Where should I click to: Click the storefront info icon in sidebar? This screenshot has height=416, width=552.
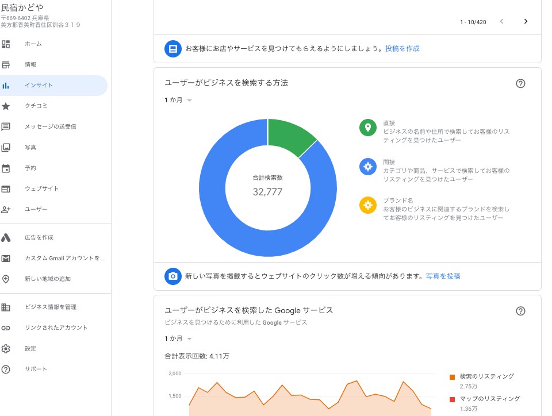click(x=6, y=65)
